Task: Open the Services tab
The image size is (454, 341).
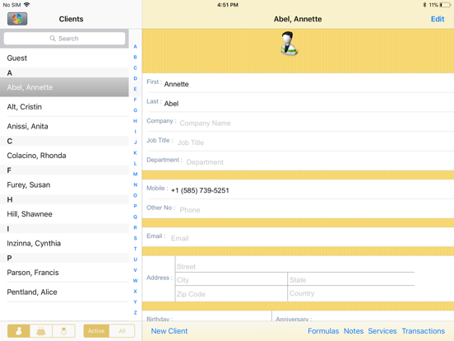Action: (382, 331)
